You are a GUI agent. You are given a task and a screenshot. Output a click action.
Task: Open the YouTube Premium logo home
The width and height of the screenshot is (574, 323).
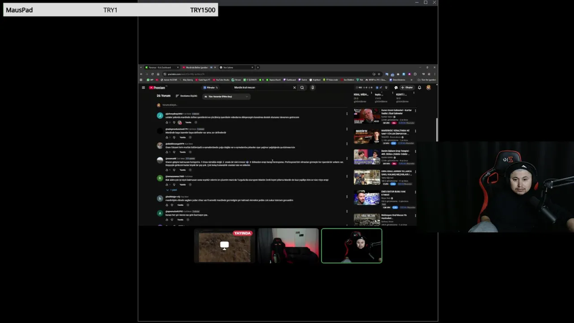157,87
